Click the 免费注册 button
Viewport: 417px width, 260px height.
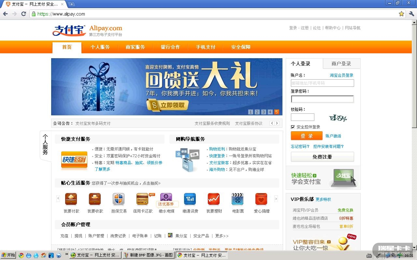tap(322, 157)
